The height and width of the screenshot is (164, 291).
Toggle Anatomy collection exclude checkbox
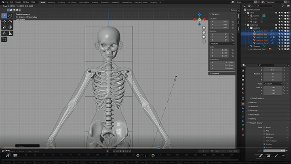coord(276,28)
